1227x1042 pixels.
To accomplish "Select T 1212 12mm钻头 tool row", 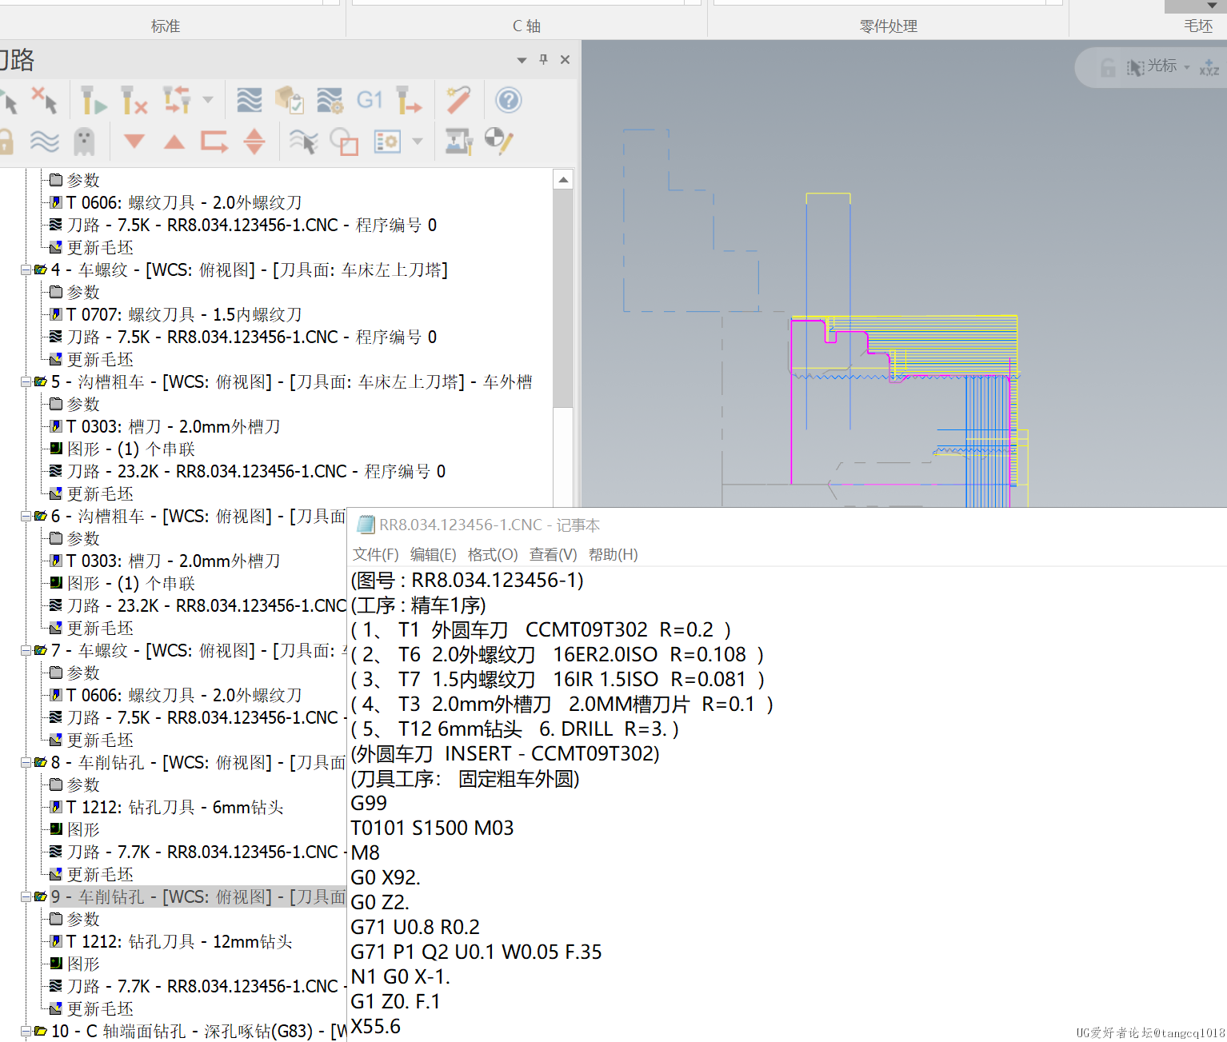I will pyautogui.click(x=171, y=942).
